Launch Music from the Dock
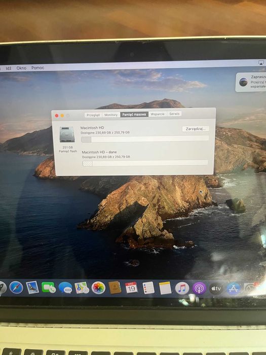This screenshot has height=355, width=266. point(182,288)
